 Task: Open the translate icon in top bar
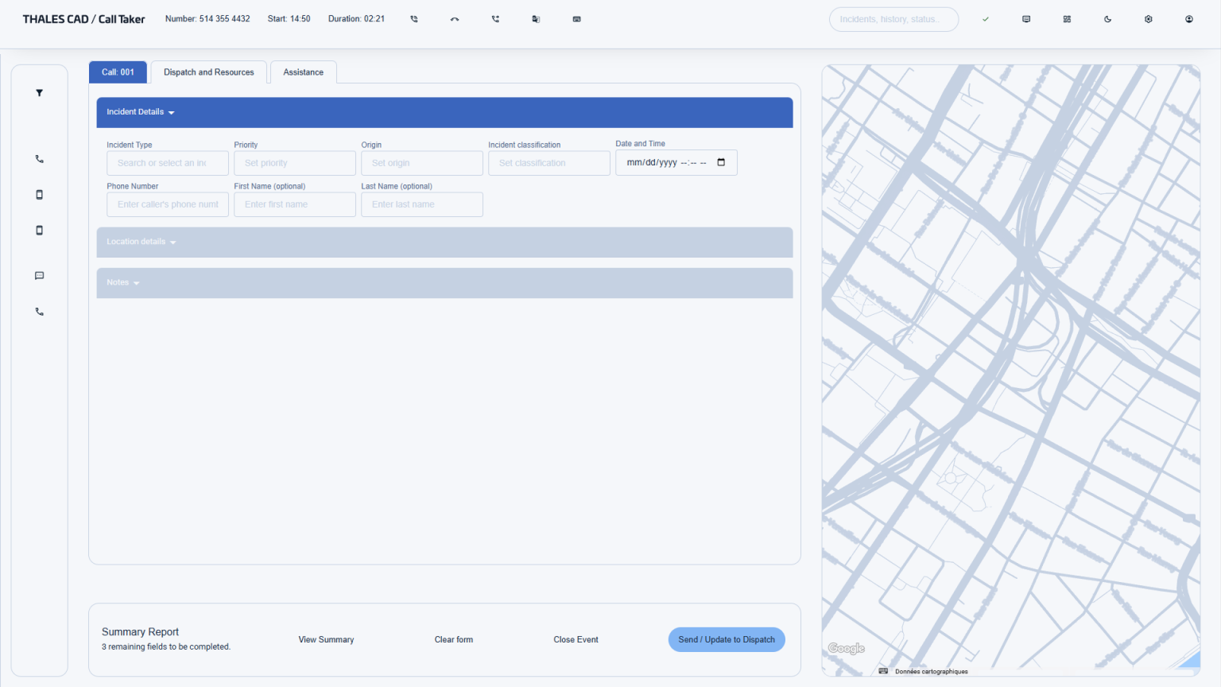click(x=536, y=19)
